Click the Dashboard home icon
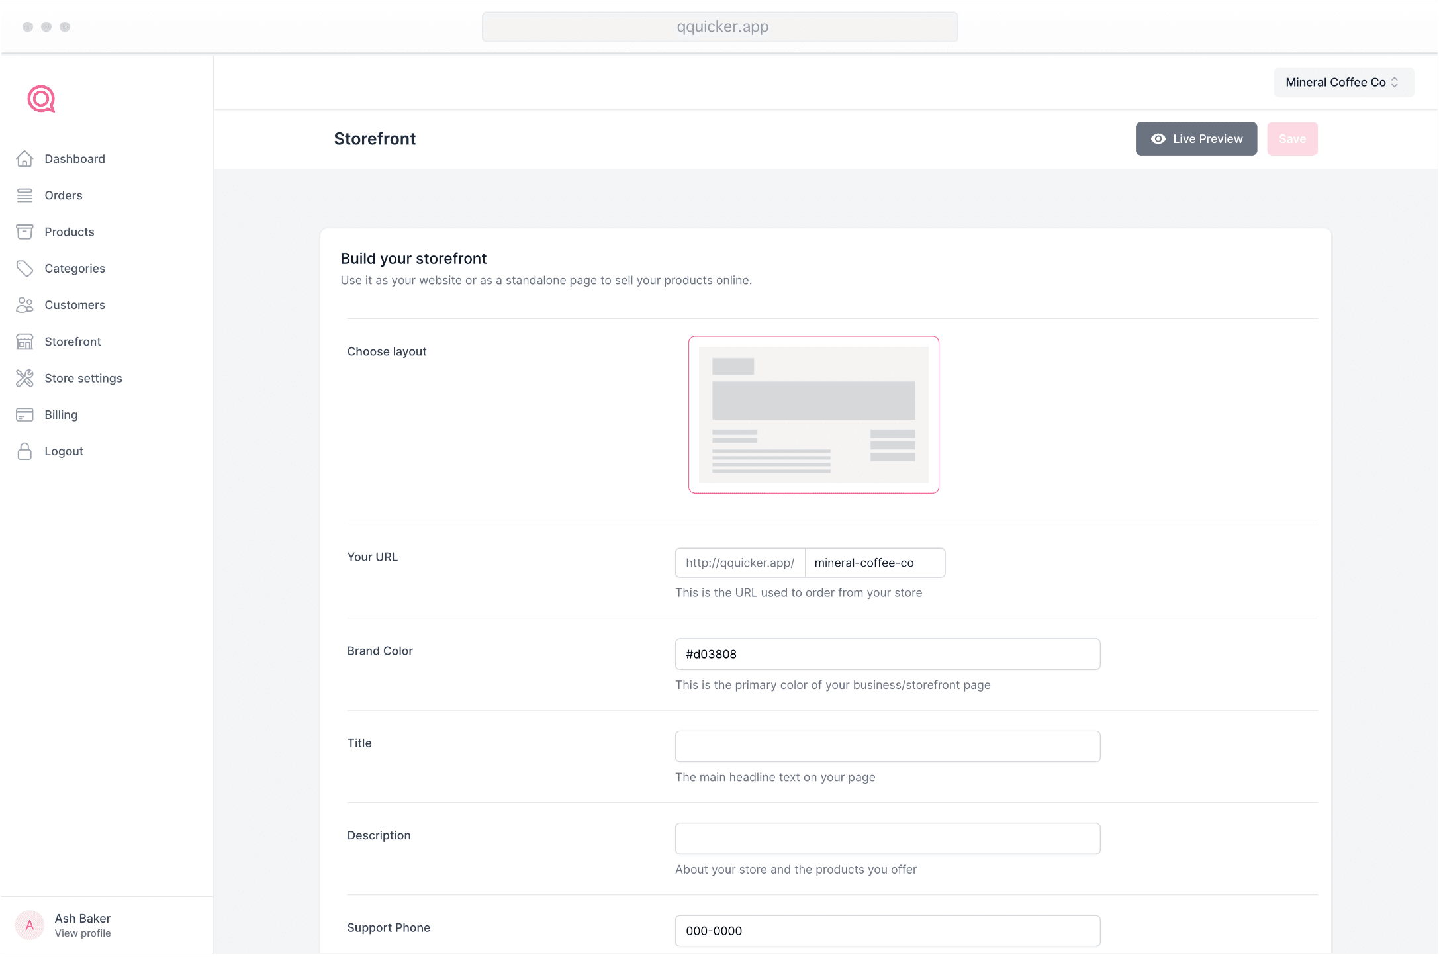The width and height of the screenshot is (1439, 969). (x=24, y=159)
